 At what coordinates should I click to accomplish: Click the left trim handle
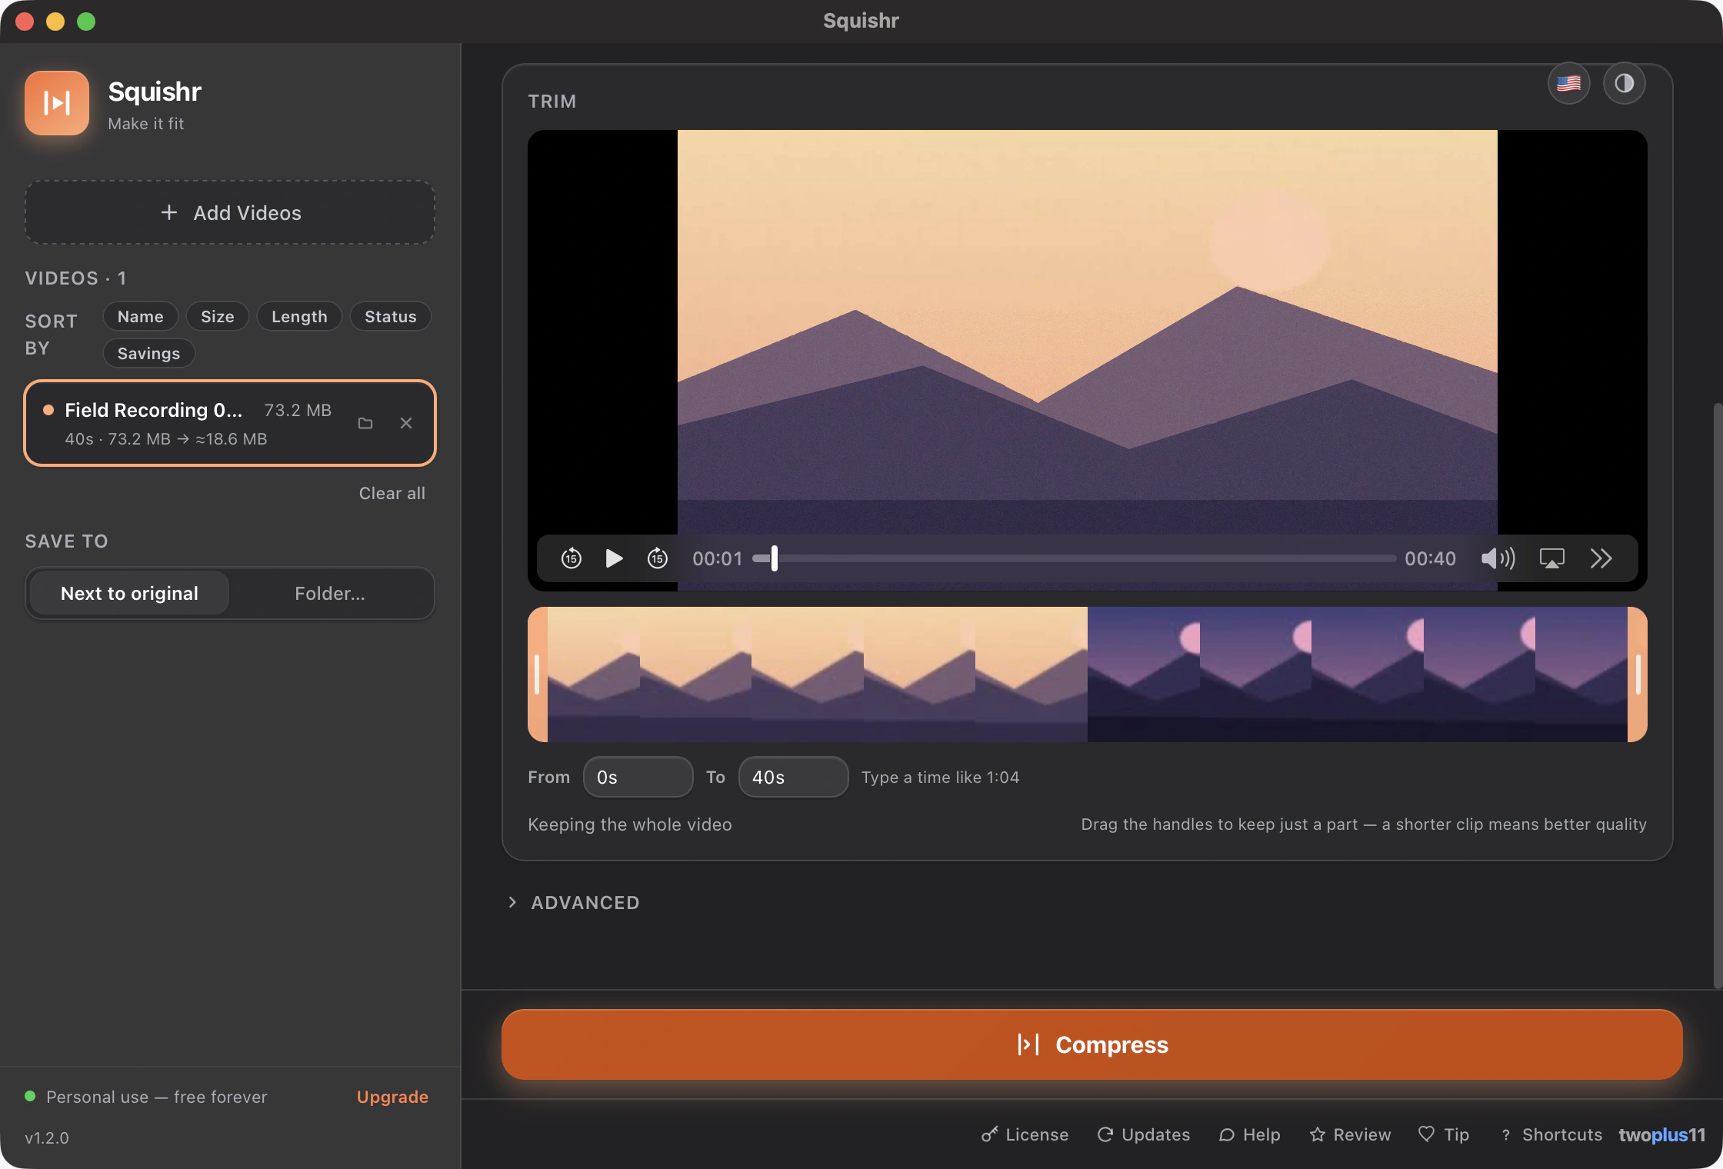click(x=538, y=674)
